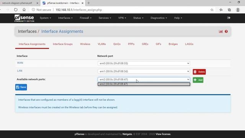Open the Firewall menu
Screen dimensions: 245x138
[x=85, y=18]
